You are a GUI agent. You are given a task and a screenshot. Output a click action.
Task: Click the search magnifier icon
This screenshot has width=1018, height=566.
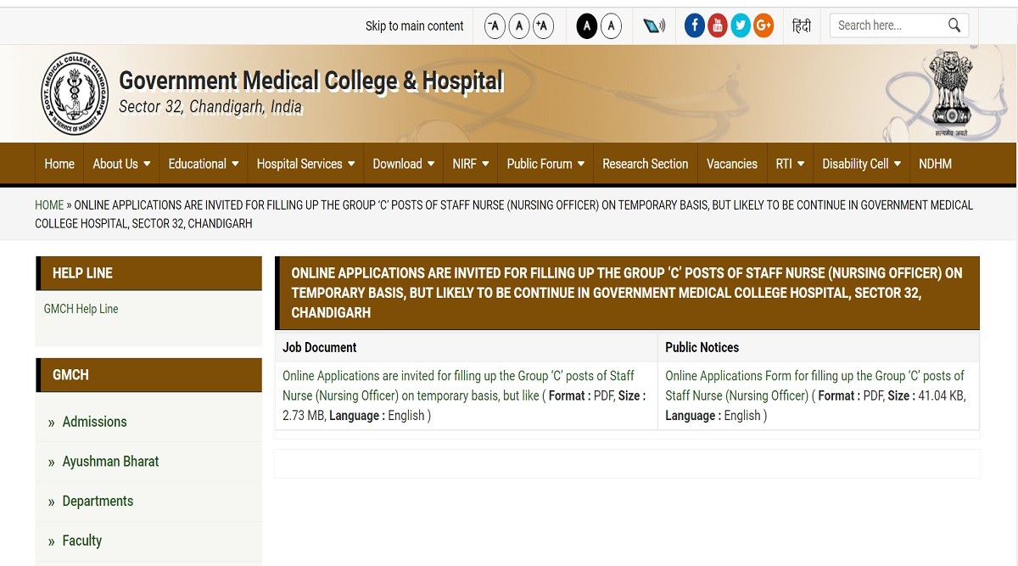tap(954, 25)
